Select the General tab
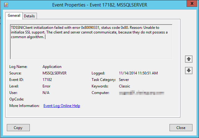This screenshot has height=138, width=199. (14, 16)
